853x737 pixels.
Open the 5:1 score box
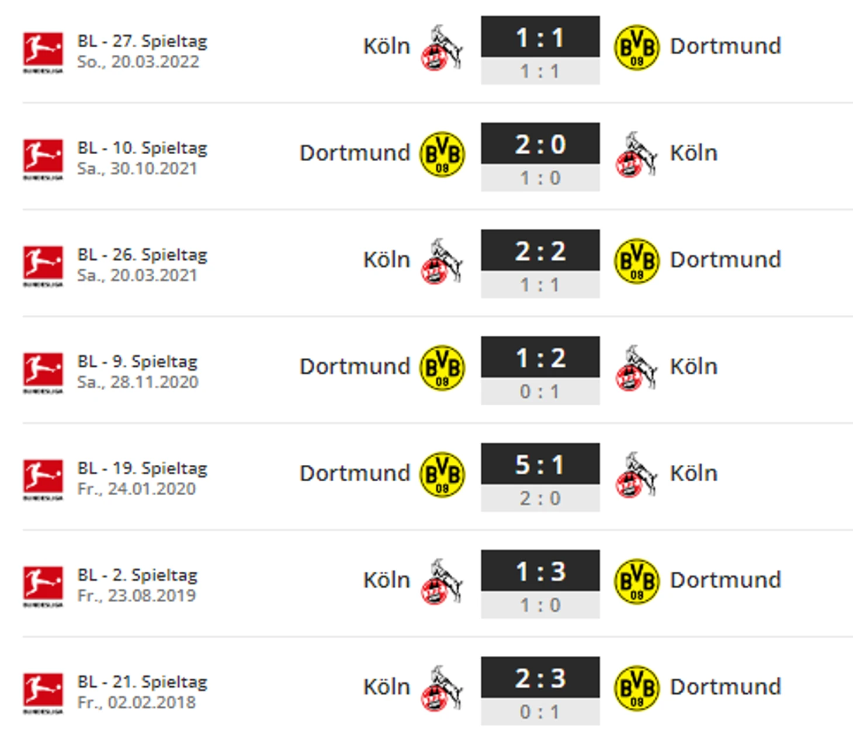click(540, 477)
